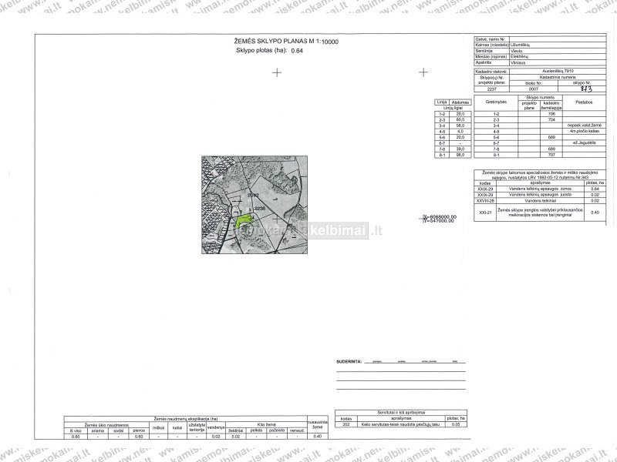
Task: Click the "X=6068000.00" coordinate label
Action: click(440, 217)
